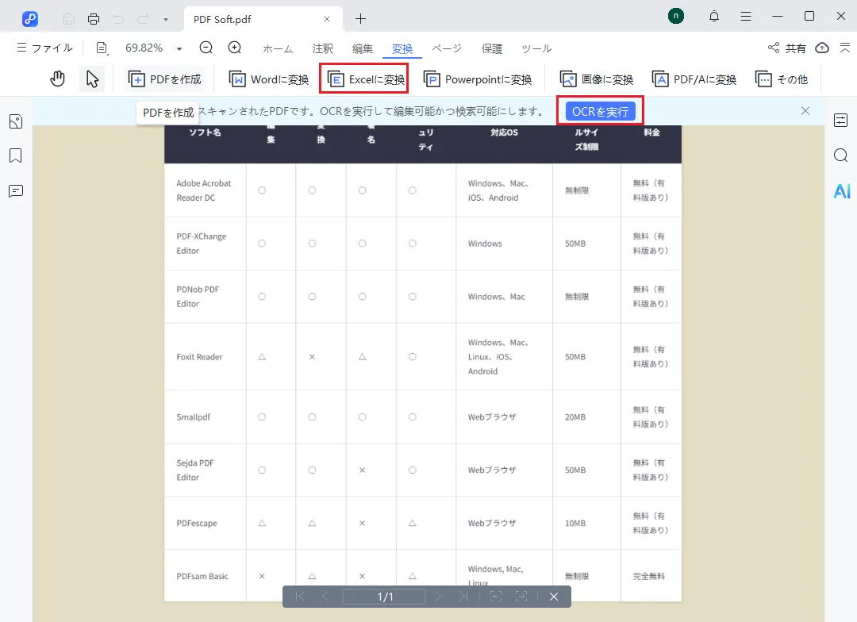Go to previous page arrow
Viewport: 857px width, 622px height.
[325, 597]
